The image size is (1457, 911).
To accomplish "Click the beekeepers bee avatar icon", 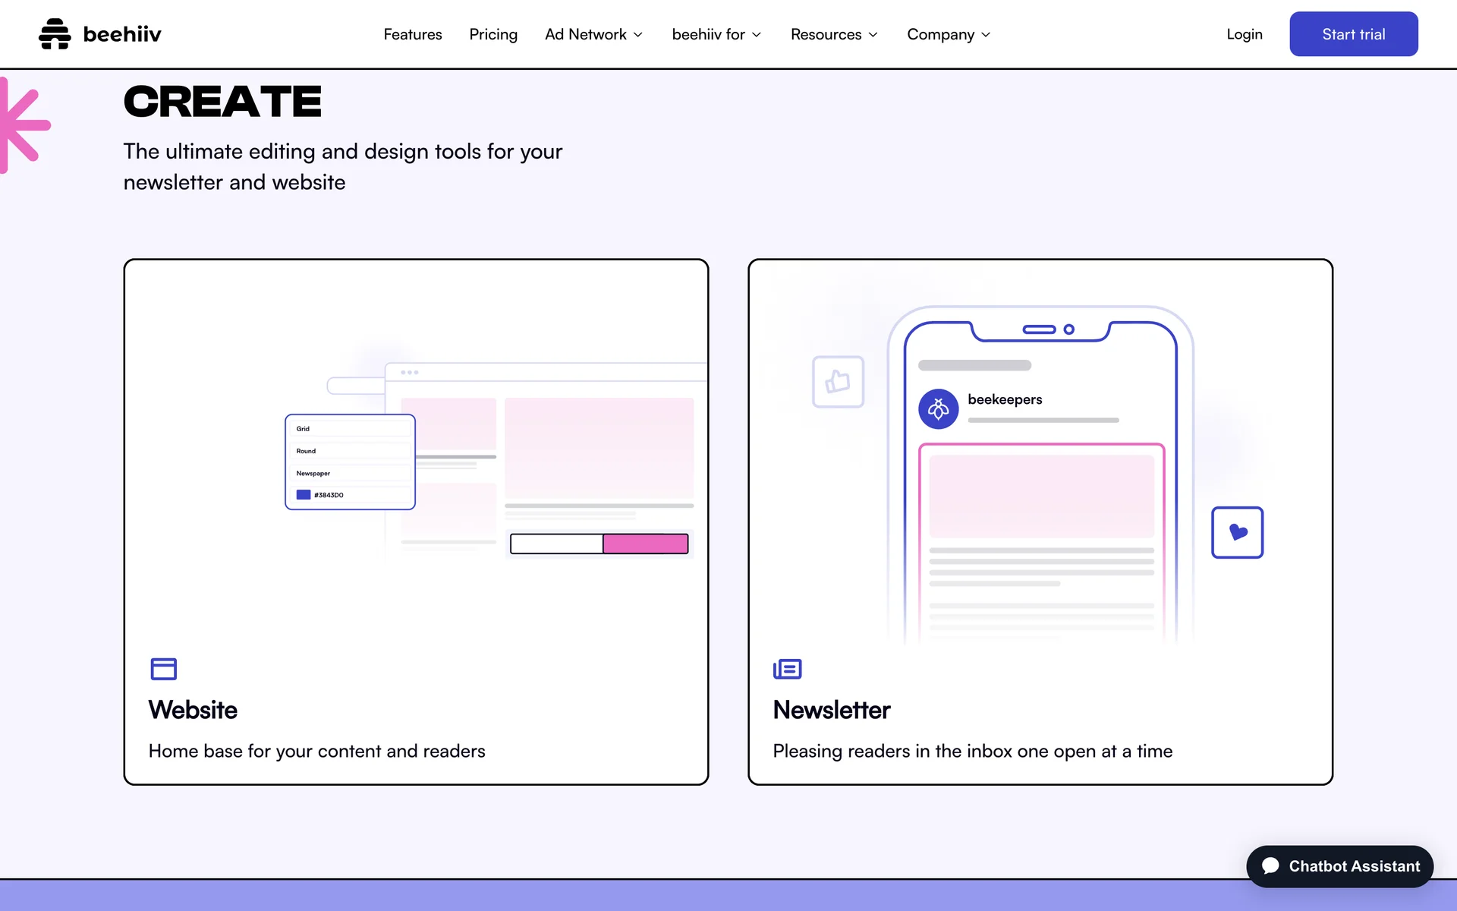I will (938, 409).
